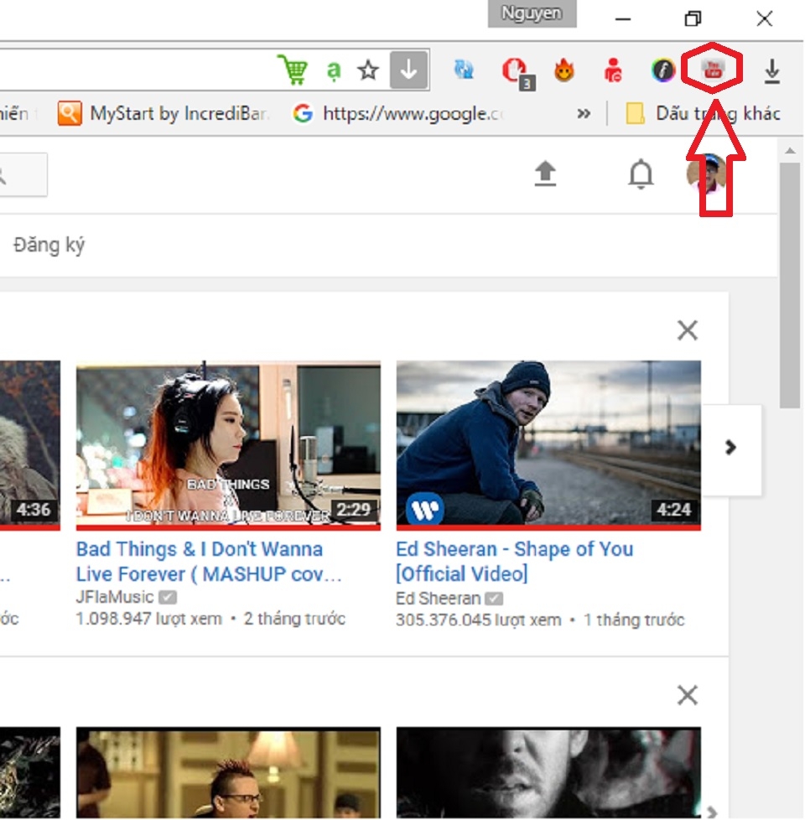Open the MyStart by IncrediBar bookmark
The height and width of the screenshot is (820, 805).
tap(164, 113)
